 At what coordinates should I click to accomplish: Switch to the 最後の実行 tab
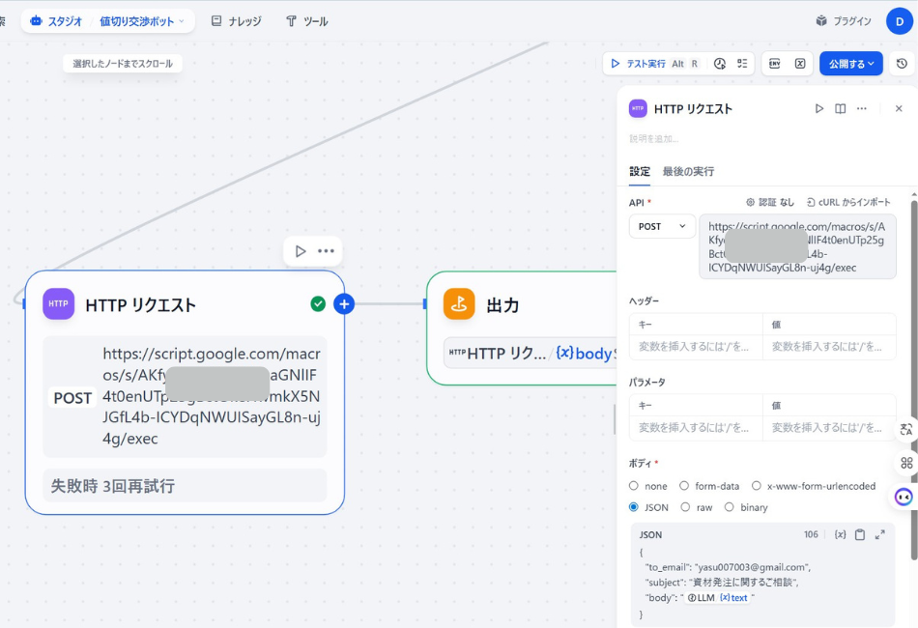coord(688,171)
